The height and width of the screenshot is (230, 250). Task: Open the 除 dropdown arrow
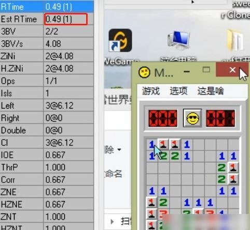pyautogui.click(x=119, y=149)
